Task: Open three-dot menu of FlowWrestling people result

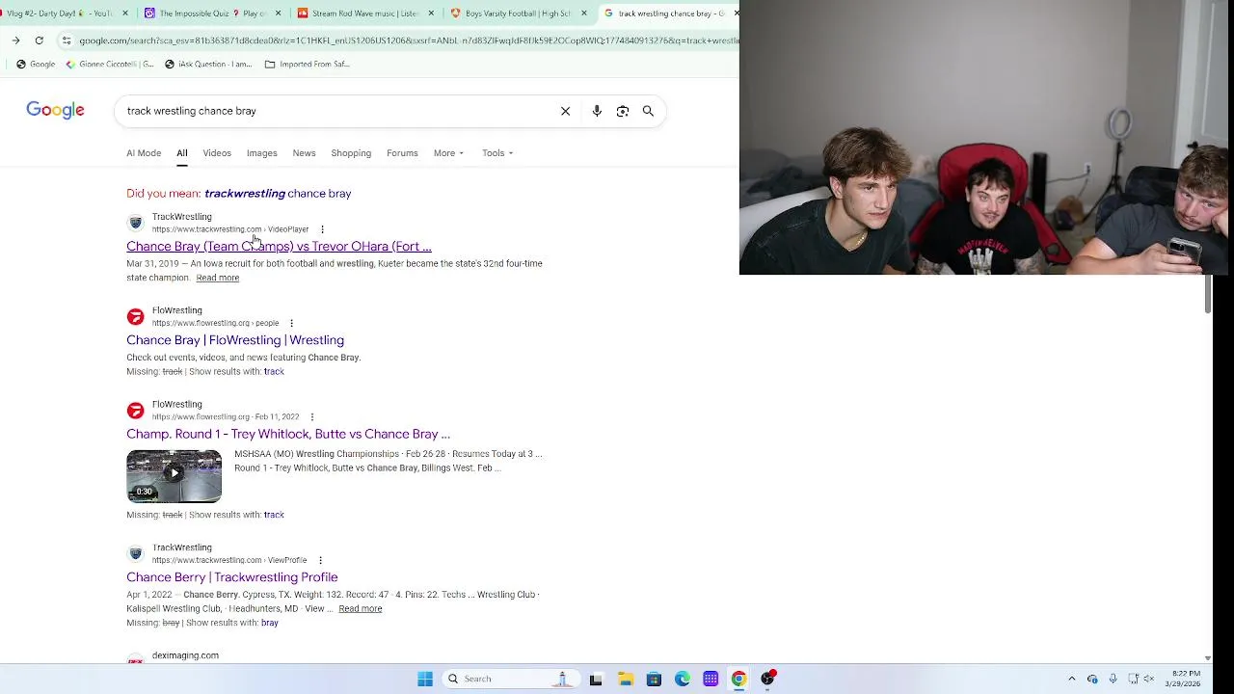Action: coord(291,323)
